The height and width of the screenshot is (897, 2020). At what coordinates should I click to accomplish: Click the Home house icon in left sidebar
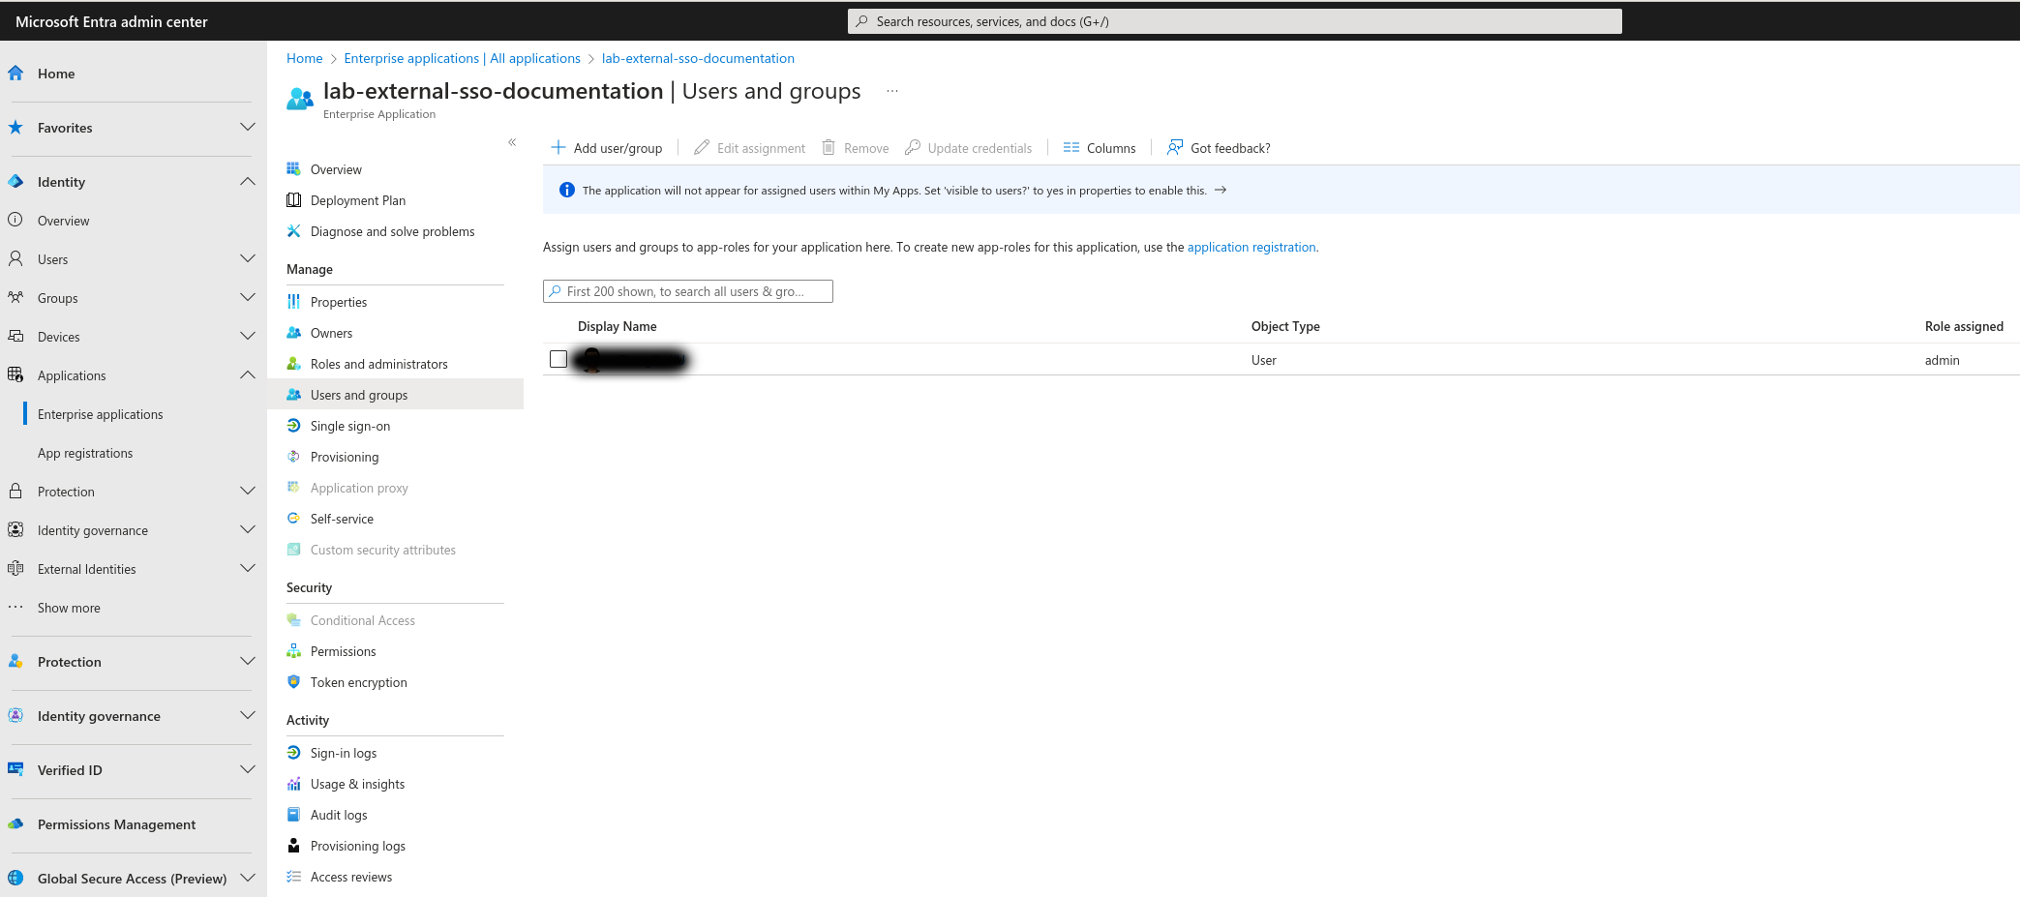(x=15, y=73)
